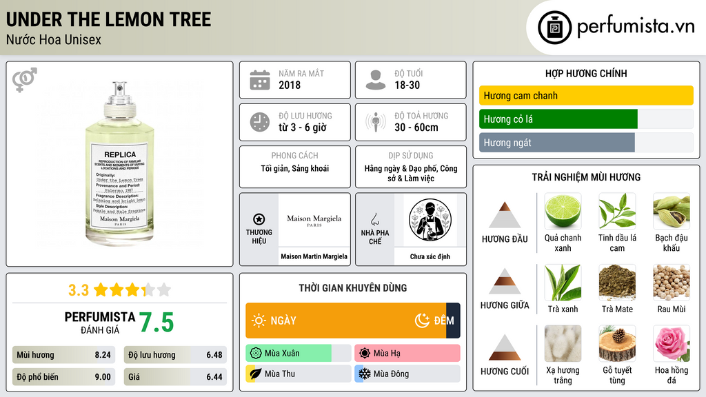Click the snowflake icon for Mùa Đông
This screenshot has height=397, width=706.
pyautogui.click(x=364, y=374)
